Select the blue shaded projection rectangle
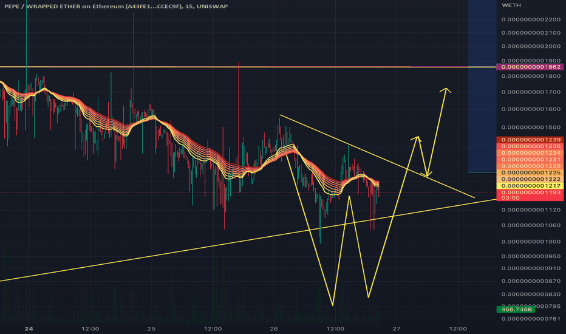The width and height of the screenshot is (566, 334). (482, 87)
